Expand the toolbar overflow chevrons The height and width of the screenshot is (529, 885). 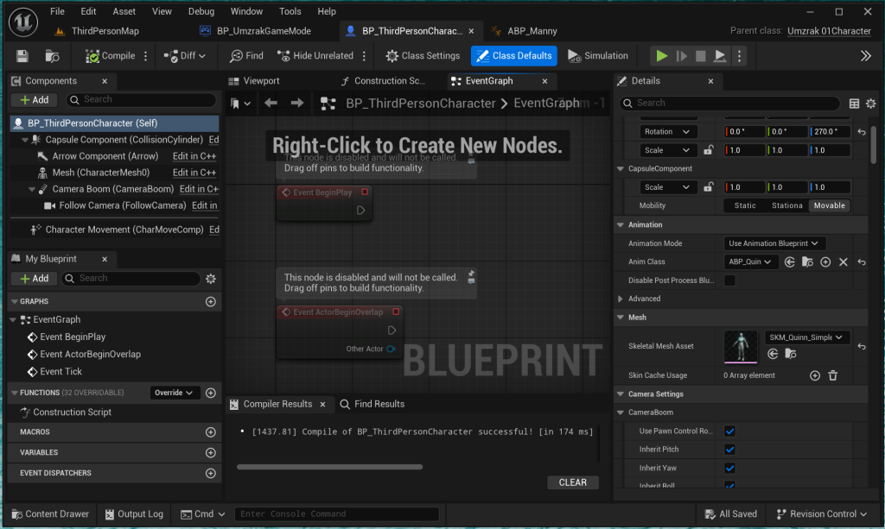coord(865,56)
